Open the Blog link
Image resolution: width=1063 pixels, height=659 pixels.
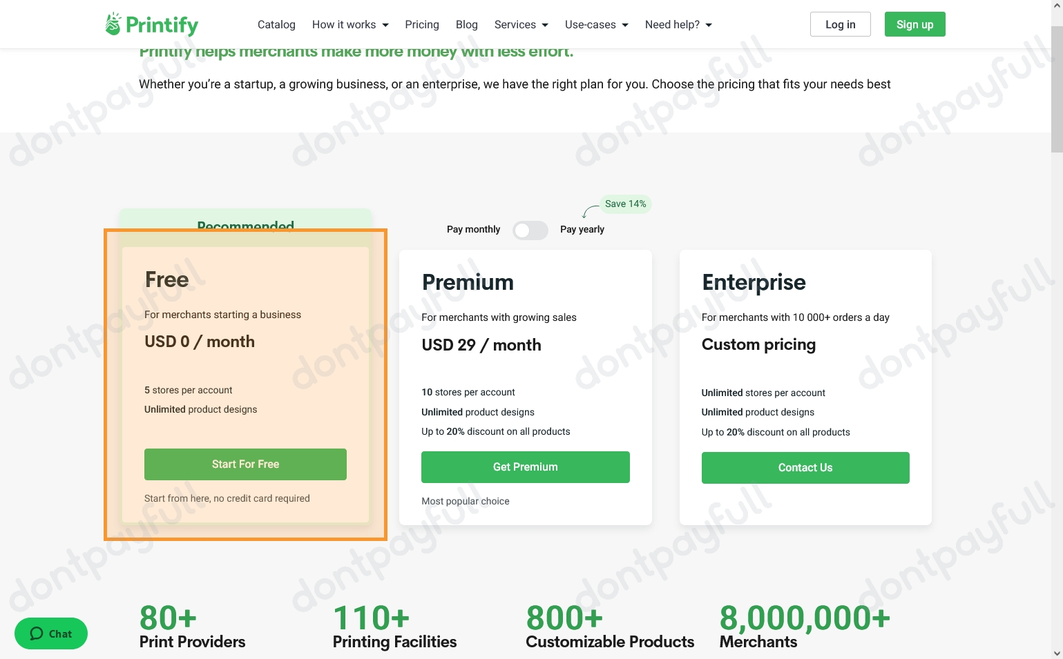tap(467, 25)
